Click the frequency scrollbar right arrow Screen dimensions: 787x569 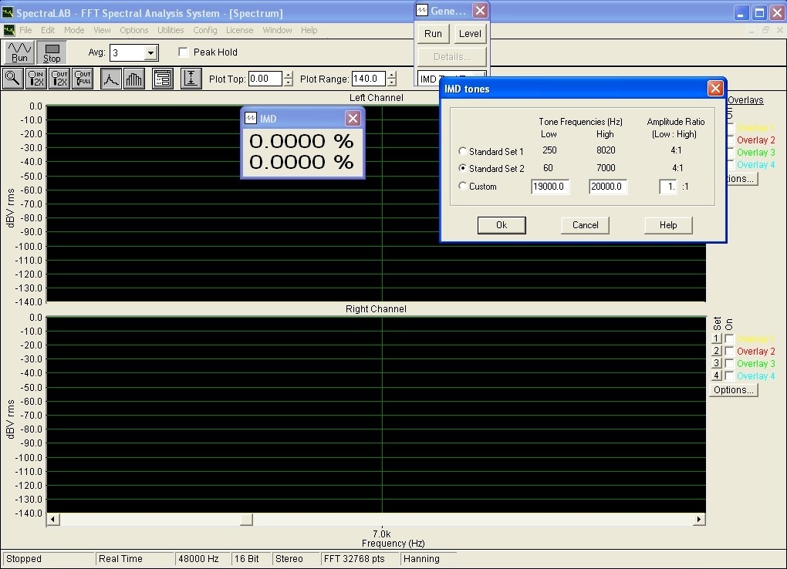point(699,520)
